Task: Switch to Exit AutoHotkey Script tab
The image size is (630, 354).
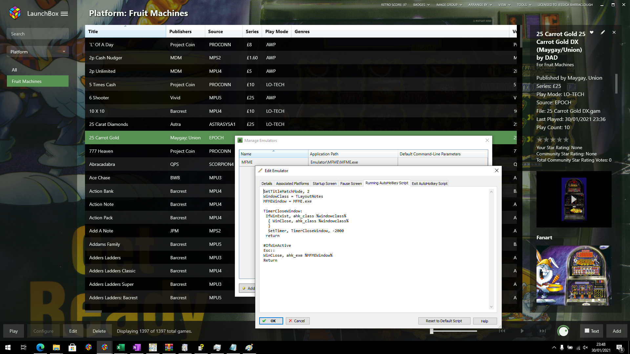Action: [x=430, y=184]
